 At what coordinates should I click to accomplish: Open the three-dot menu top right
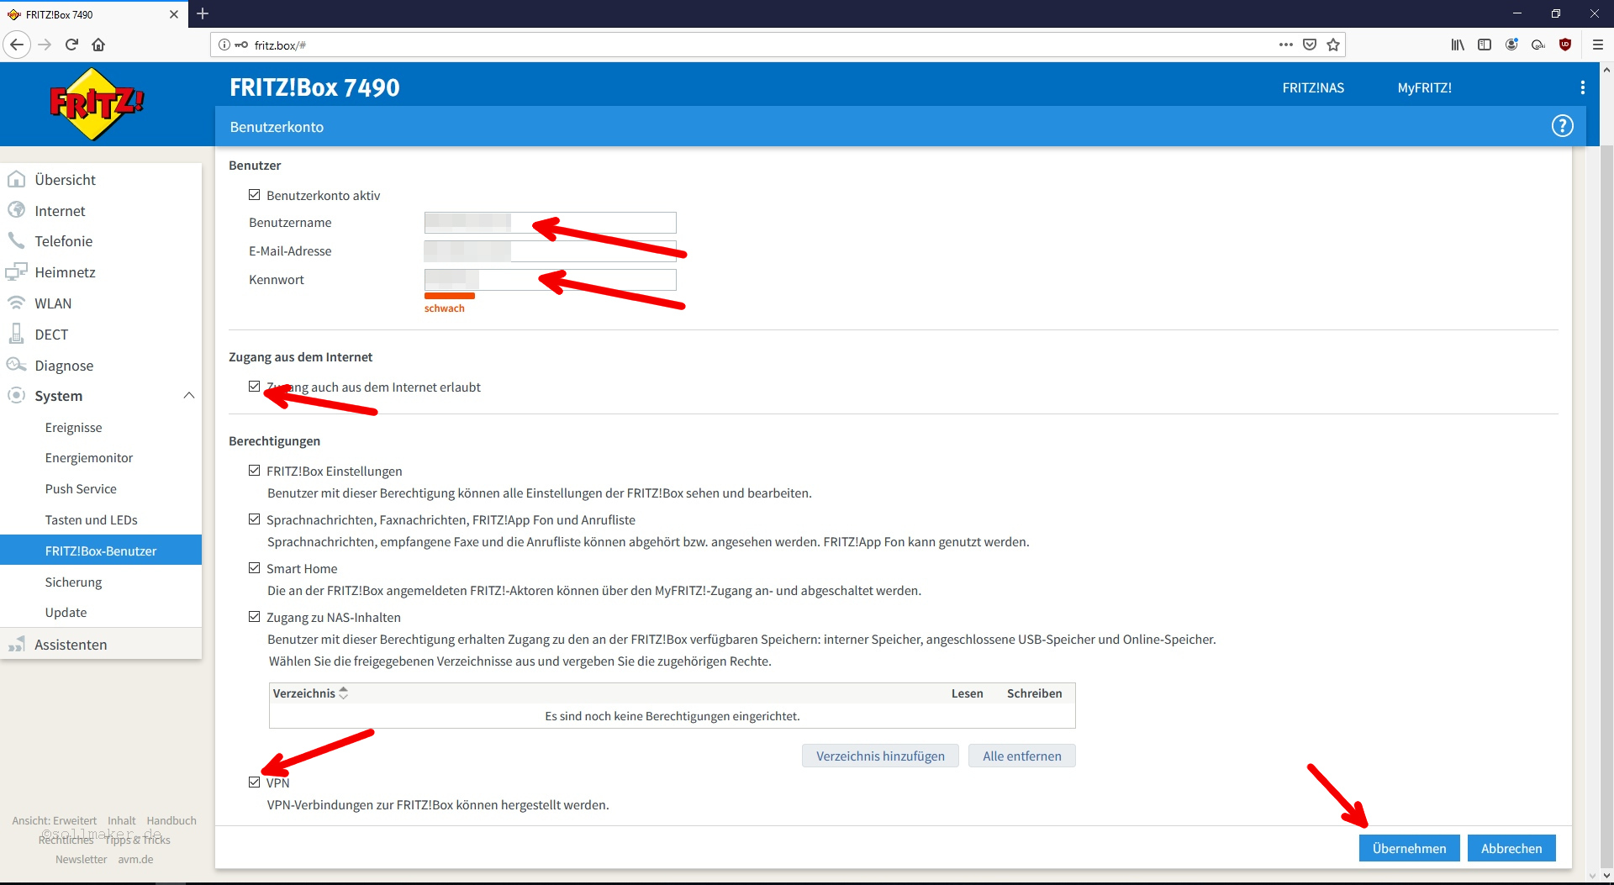[x=1583, y=87]
